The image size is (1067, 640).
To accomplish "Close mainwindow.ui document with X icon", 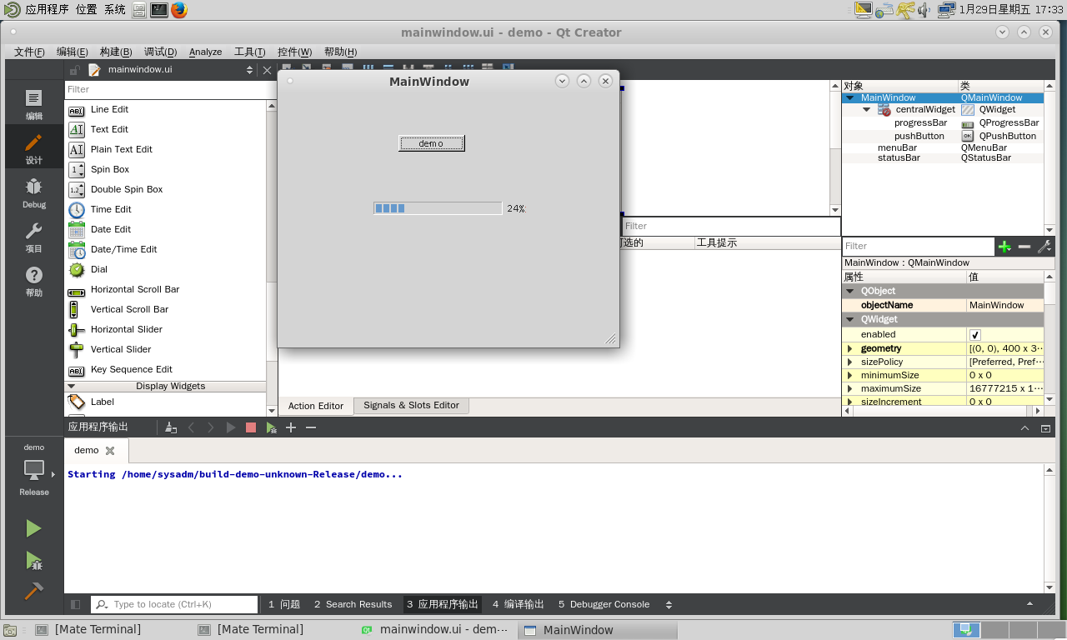I will (x=266, y=70).
